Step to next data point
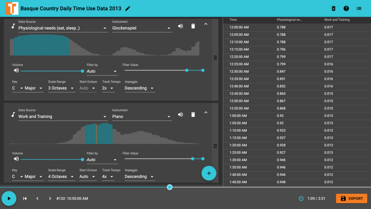This screenshot has width=371, height=209. (x=50, y=198)
